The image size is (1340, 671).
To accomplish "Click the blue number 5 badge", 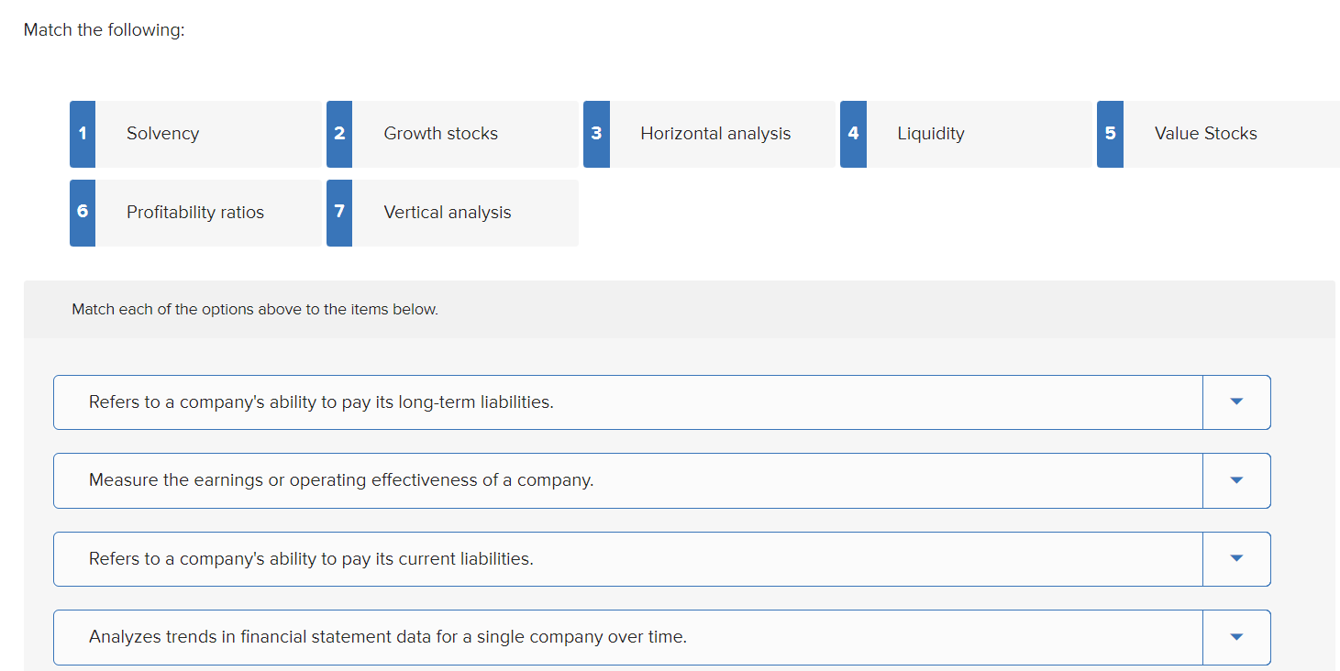I will [x=1110, y=134].
